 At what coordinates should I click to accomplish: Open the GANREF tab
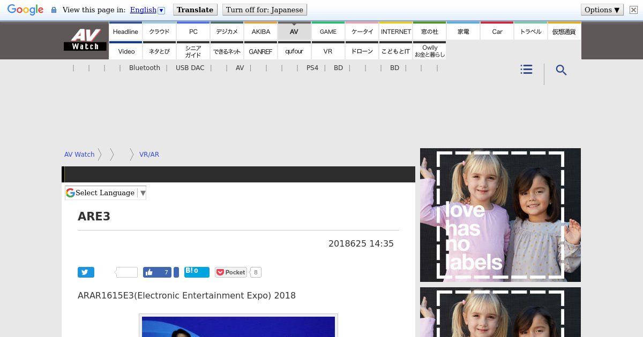tap(260, 51)
